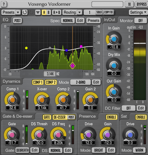Click the empty preset name display
Image resolution: width=148 pixels, height=155 pixels.
pos(107,4)
